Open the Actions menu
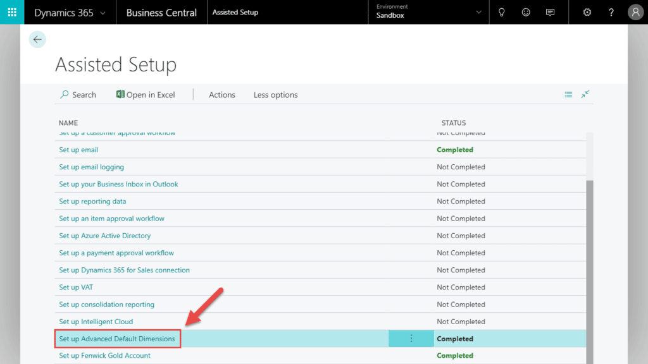Image resolution: width=648 pixels, height=364 pixels. (222, 95)
